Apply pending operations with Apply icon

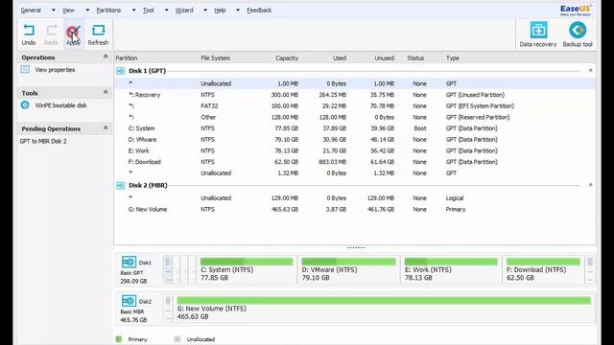click(x=73, y=32)
